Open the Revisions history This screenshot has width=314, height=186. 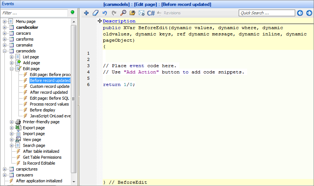169,13
